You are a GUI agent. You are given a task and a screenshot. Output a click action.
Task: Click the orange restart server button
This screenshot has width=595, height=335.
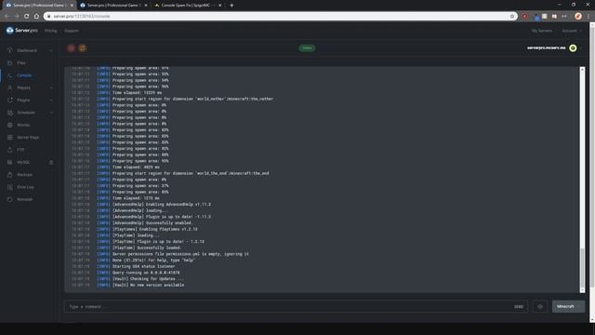click(83, 48)
